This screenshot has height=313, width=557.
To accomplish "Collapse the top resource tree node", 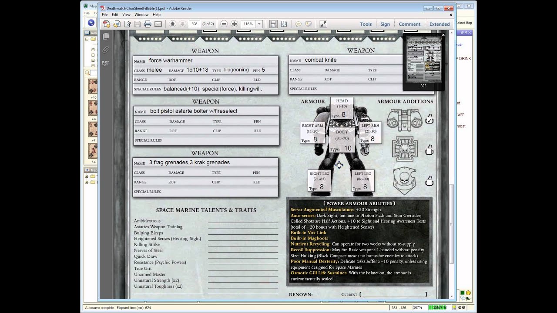I will tap(87, 39).
